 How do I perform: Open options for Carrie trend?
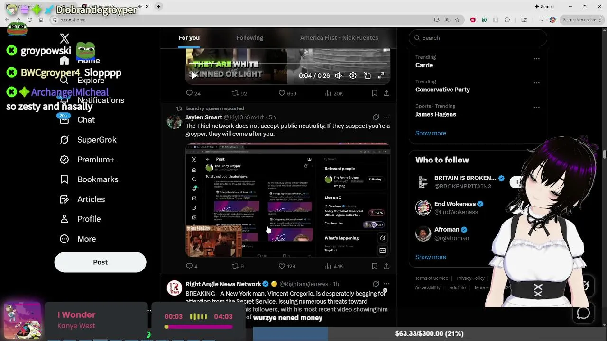(536, 58)
